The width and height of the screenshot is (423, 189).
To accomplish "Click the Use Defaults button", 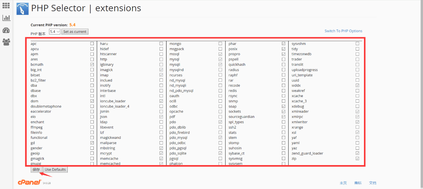I will click(x=56, y=169).
